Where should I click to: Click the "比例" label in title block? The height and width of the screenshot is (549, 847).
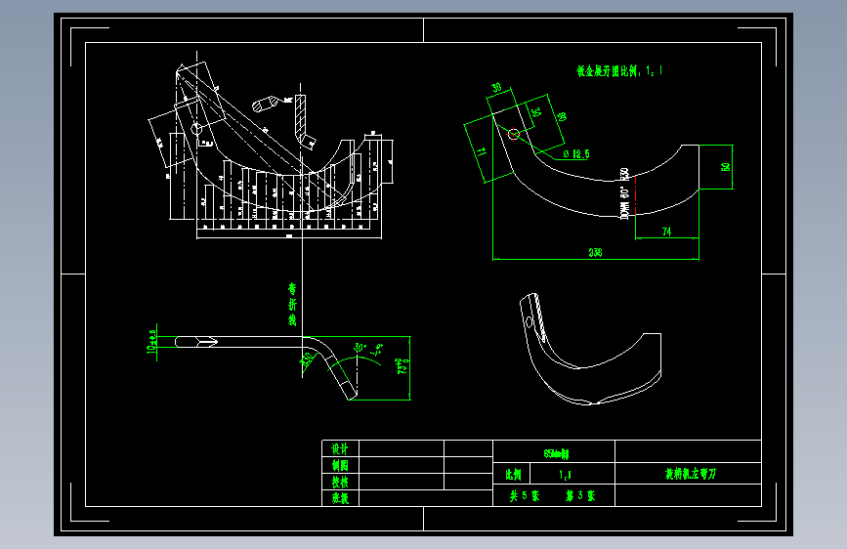(513, 475)
